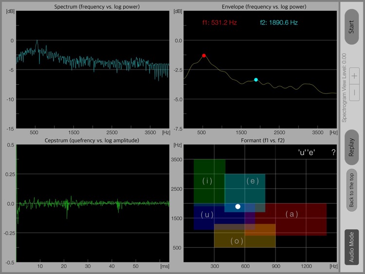Click the blue (u) vowel region
Screen dimensions: 365x274
207,215
